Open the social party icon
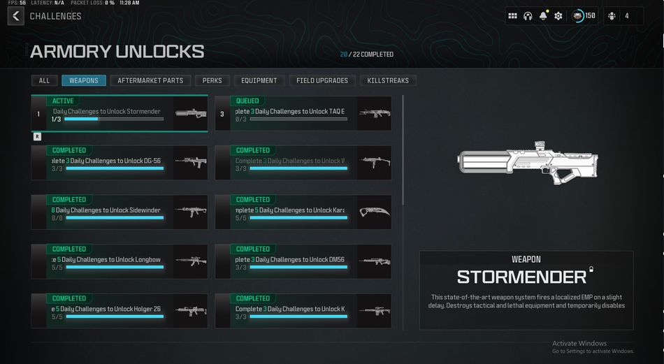Screen dimensions: 664x364 click(x=612, y=16)
